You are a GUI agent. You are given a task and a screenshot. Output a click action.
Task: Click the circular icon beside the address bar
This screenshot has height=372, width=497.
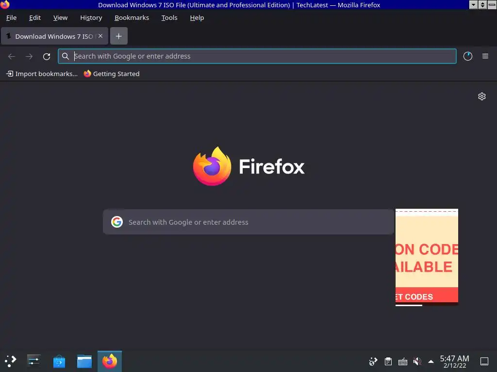(x=467, y=56)
